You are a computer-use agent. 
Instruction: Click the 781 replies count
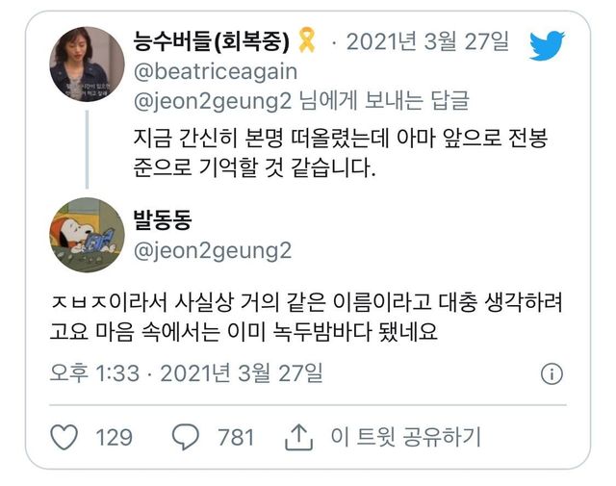point(235,437)
